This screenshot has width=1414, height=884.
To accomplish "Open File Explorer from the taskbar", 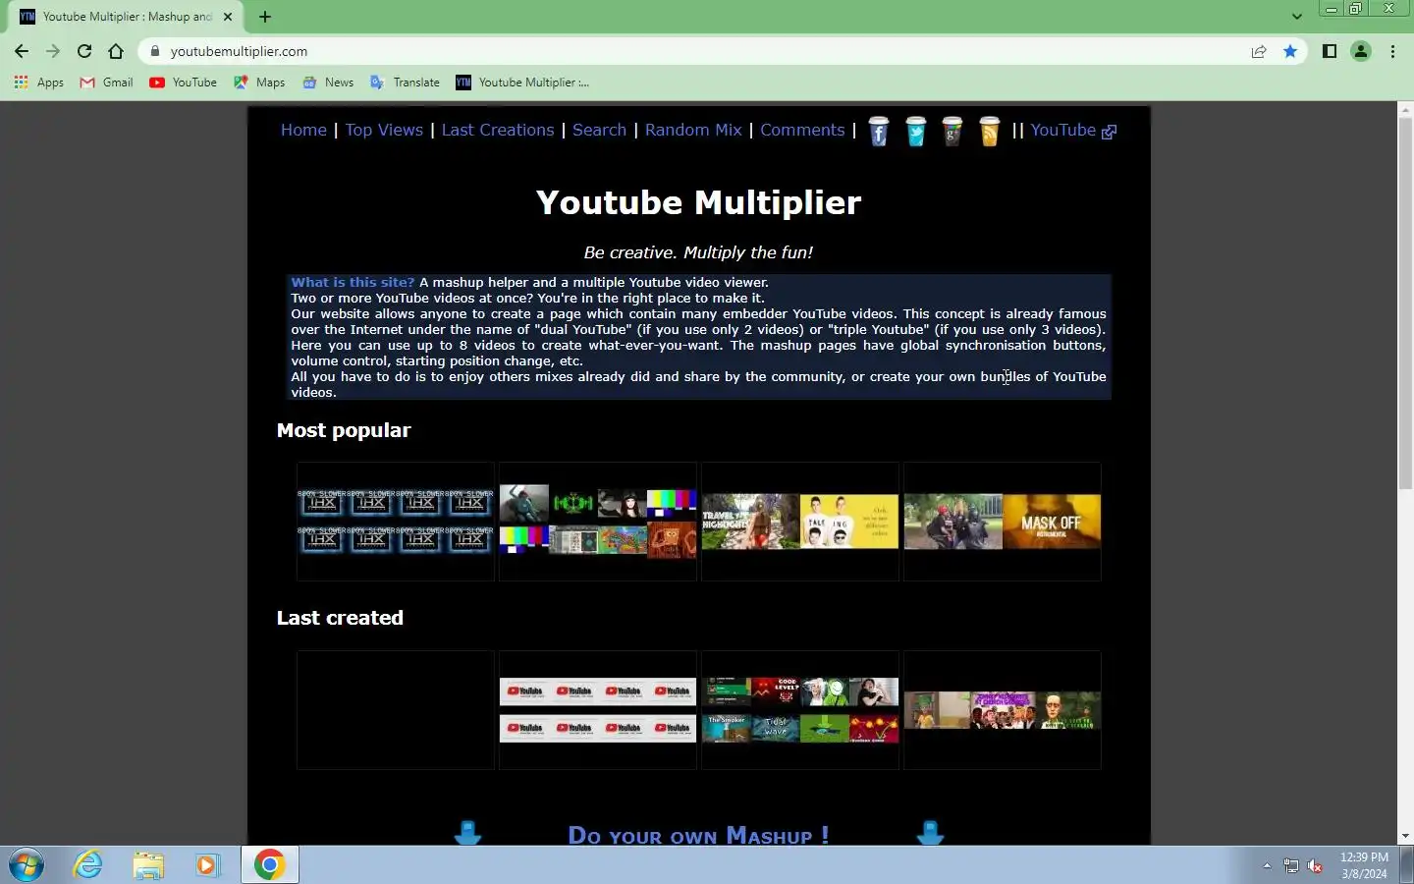I will coord(148,865).
